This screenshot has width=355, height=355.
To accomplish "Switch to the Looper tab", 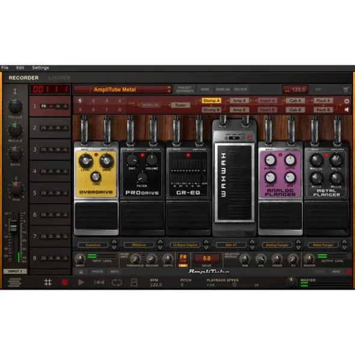I will [59, 78].
